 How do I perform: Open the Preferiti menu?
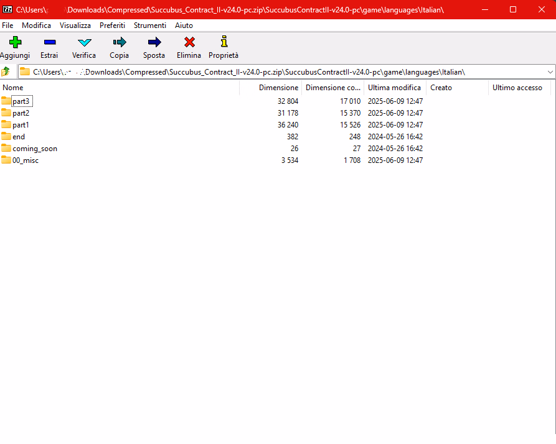click(112, 25)
